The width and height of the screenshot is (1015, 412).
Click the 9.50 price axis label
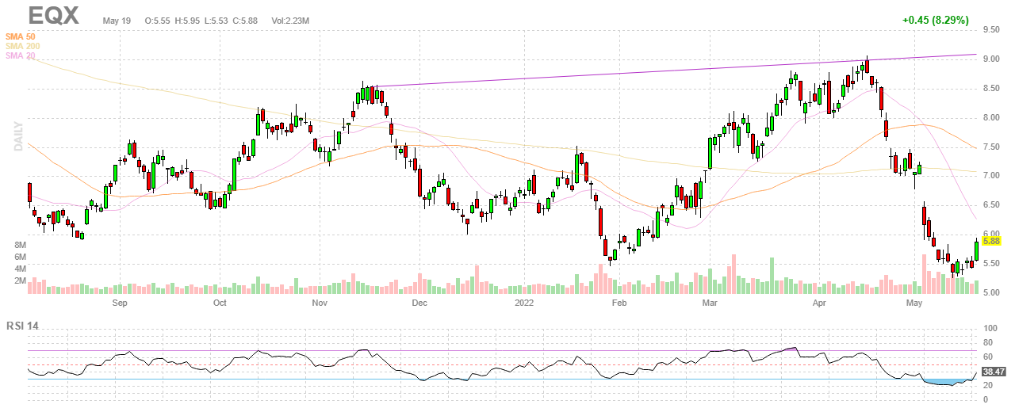point(990,30)
